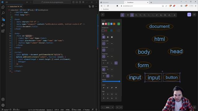The width and height of the screenshot is (198, 111).
Task: Choose the solid fill style option
Action: click(112, 37)
